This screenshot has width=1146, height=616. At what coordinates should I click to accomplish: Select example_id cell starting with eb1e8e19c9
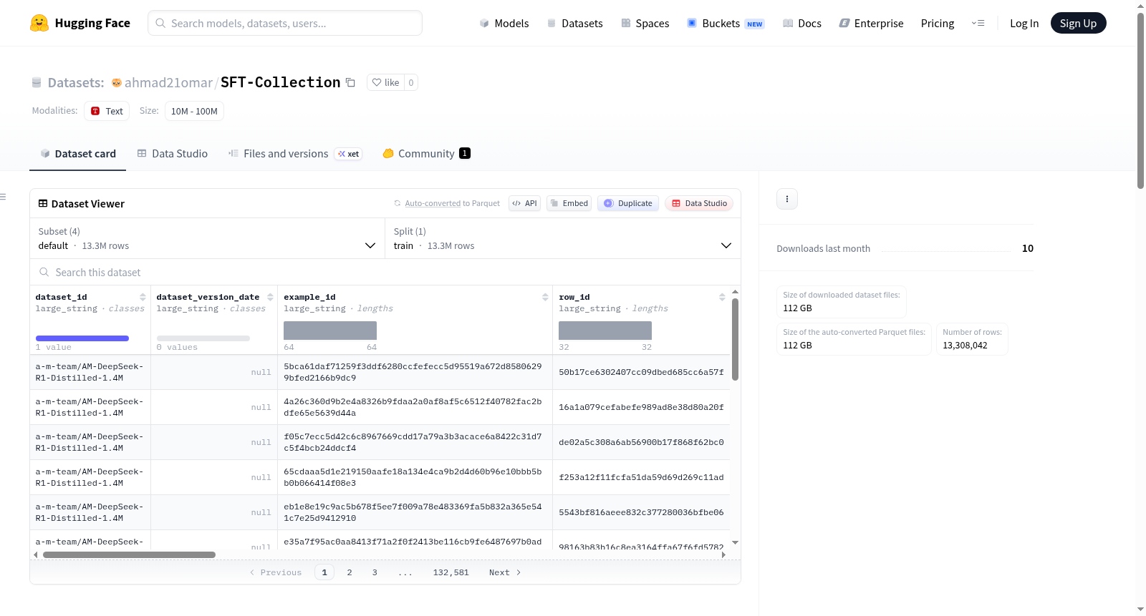[415, 512]
